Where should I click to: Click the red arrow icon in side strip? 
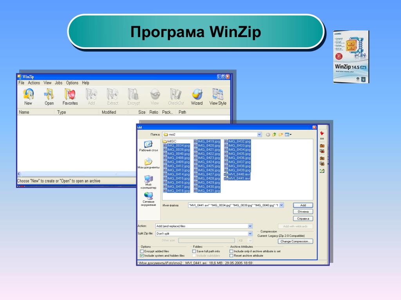click(322, 133)
